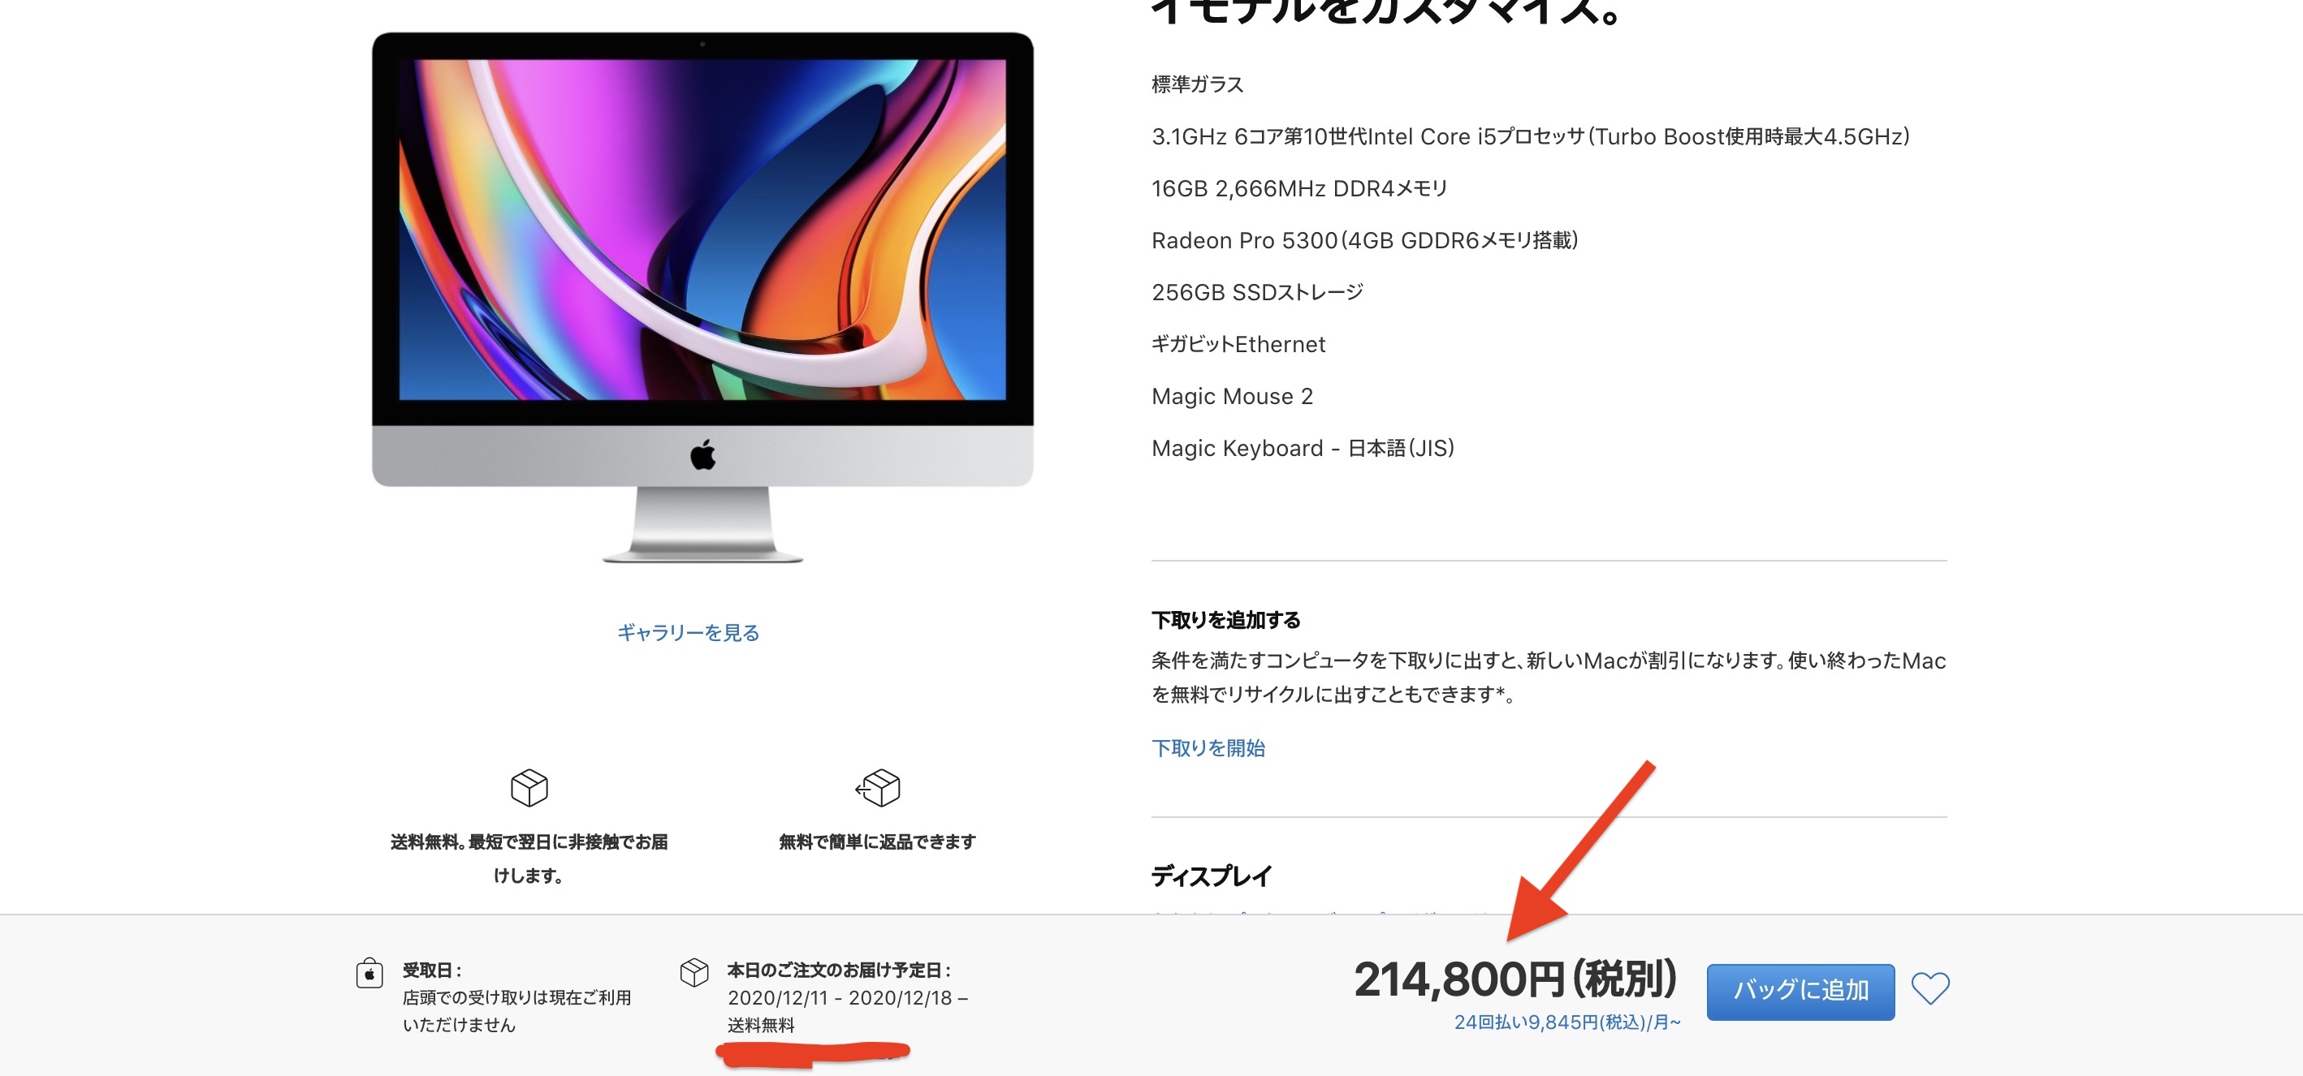Click the 無料で簡単に返品できます text
This screenshot has width=2303, height=1076.
pos(877,841)
